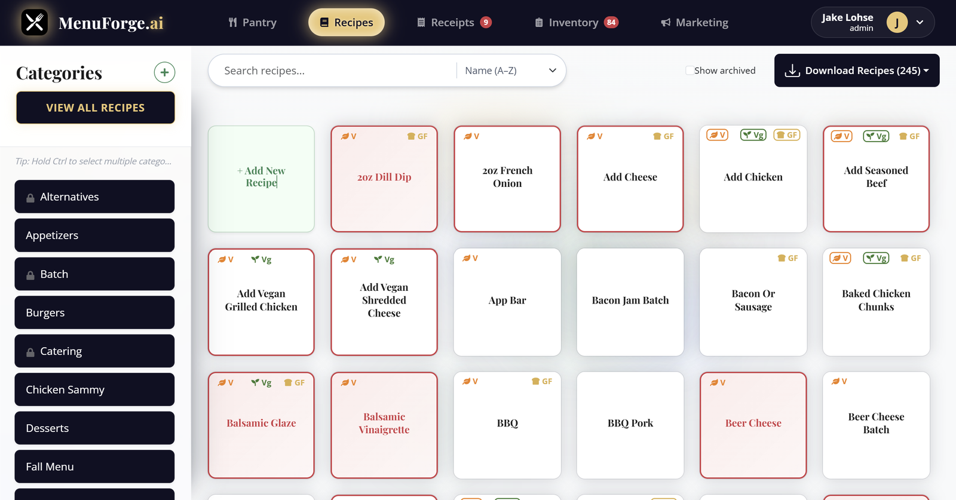Expand the Download Recipes (245) dropdown
This screenshot has width=956, height=500.
coord(857,70)
